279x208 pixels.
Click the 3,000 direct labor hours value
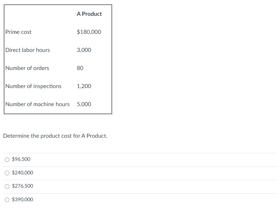coord(84,50)
